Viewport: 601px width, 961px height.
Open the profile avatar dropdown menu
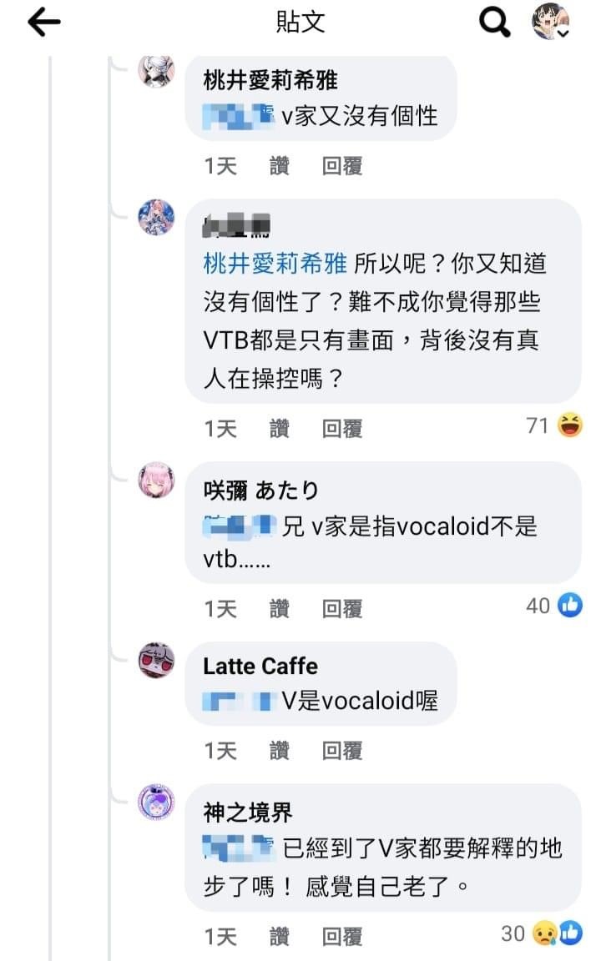550,22
